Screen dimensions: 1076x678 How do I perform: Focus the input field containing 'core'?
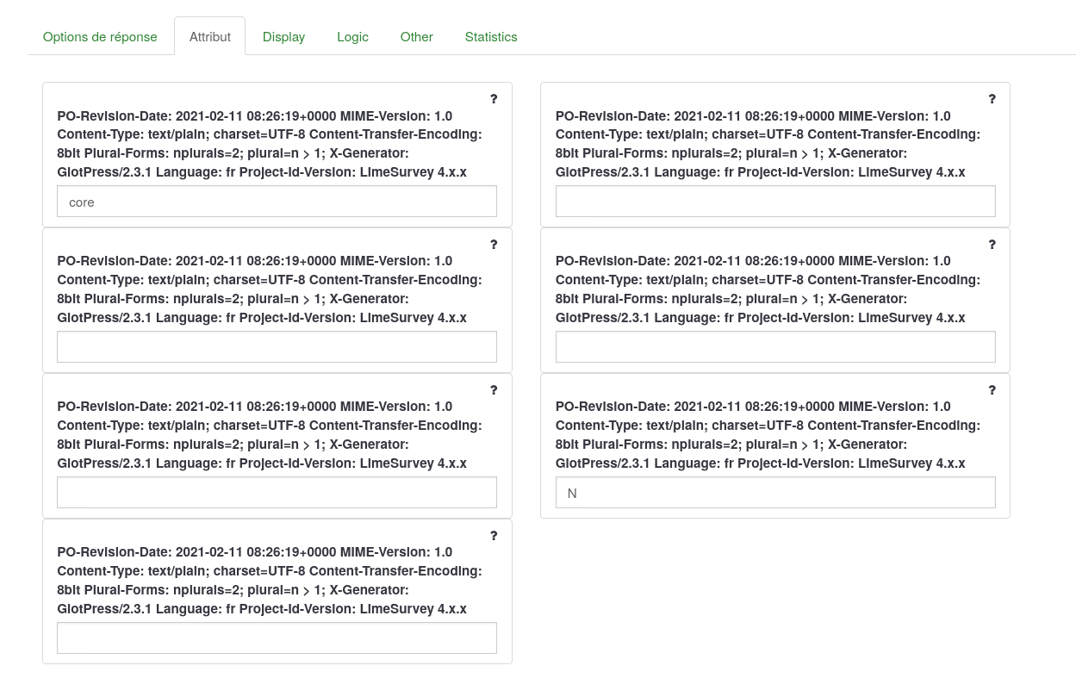pos(277,202)
